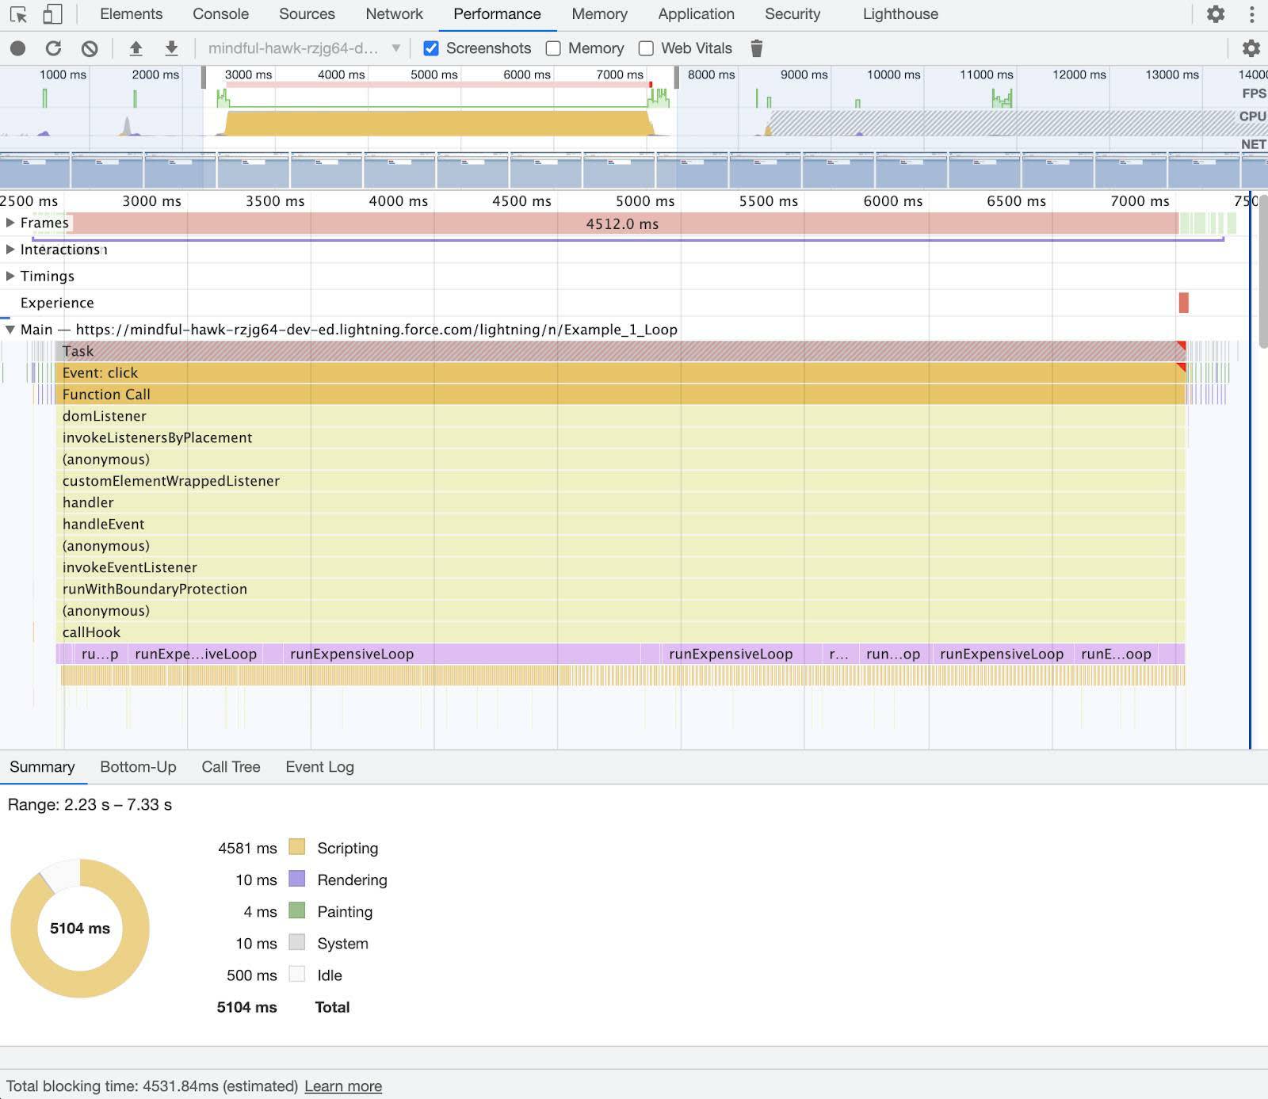Viewport: 1268px width, 1099px height.
Task: Switch to the Bottom-Up tab
Action: (138, 767)
